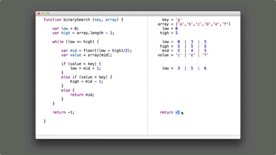Click the green zoom window button

pos(48,14)
